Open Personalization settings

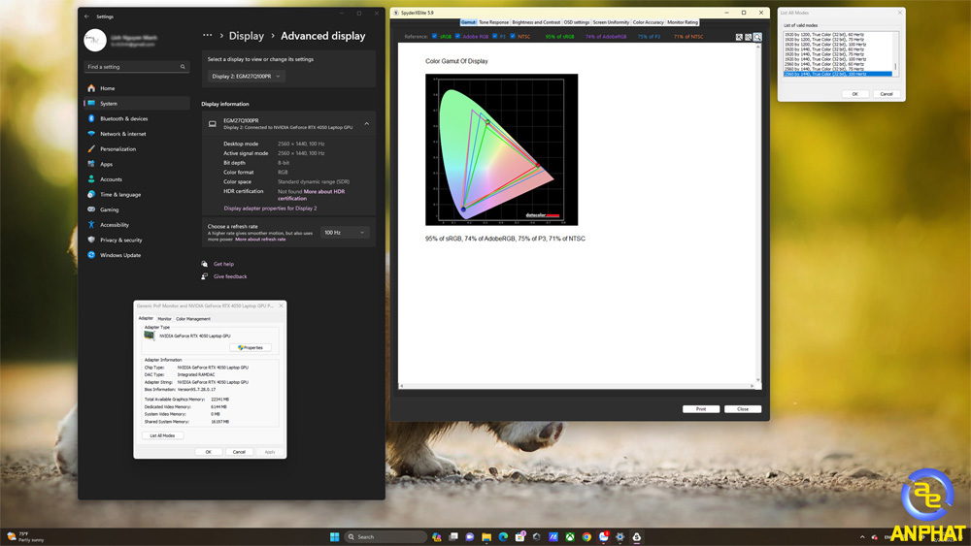[x=137, y=149]
